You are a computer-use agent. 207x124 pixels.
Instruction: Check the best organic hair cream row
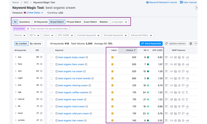click(52, 120)
